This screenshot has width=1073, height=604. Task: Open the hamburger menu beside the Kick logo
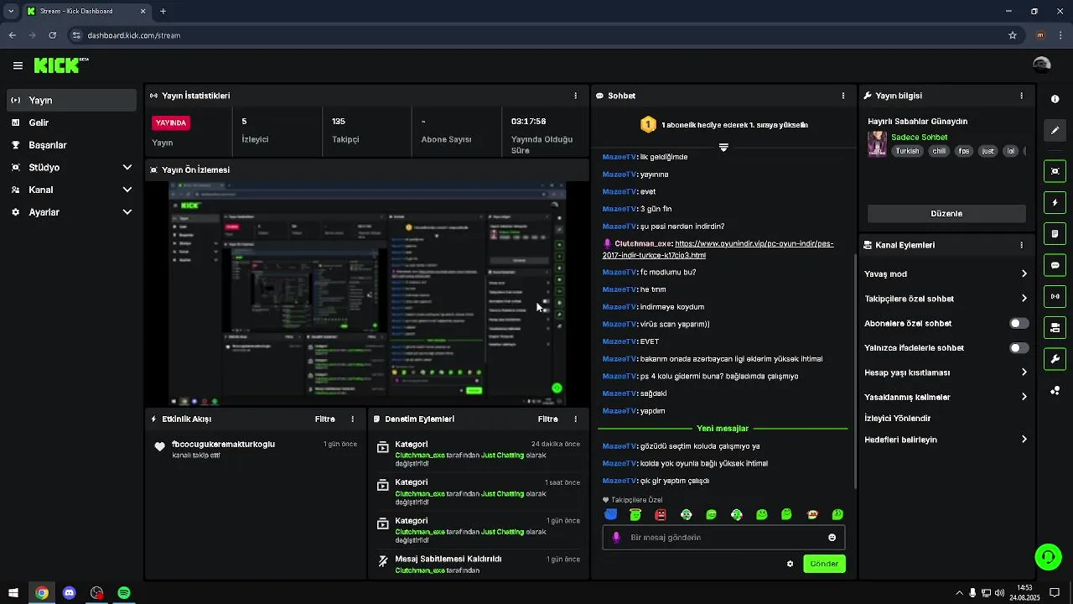[x=18, y=65]
